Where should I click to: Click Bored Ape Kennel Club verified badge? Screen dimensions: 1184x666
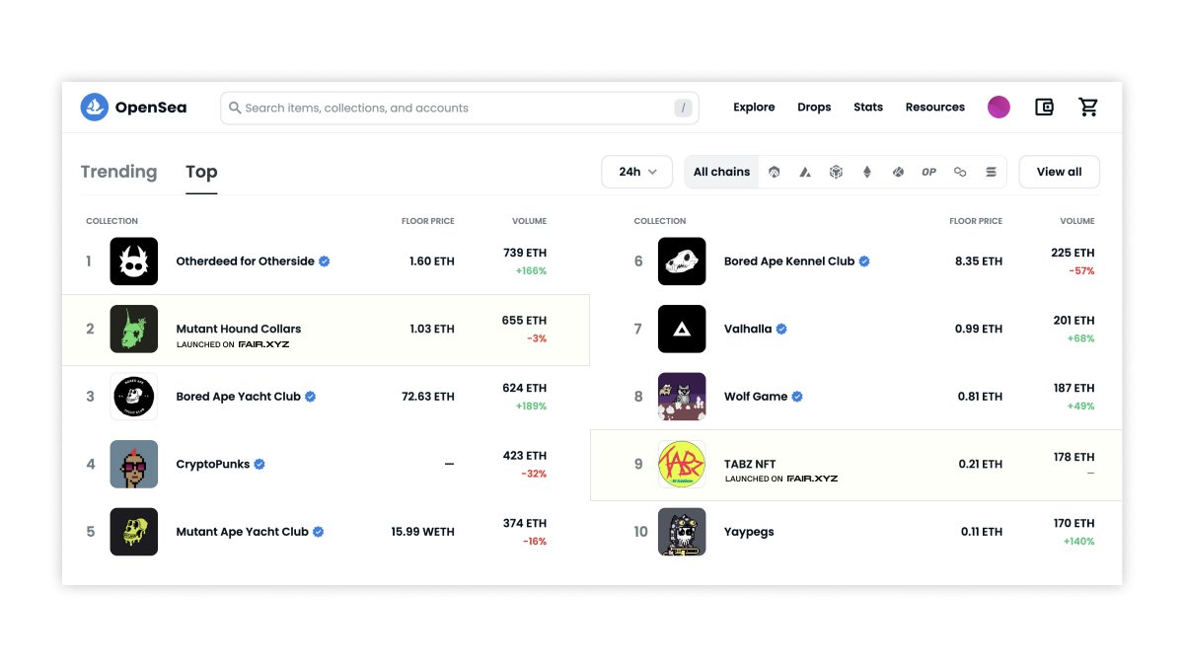(x=863, y=261)
